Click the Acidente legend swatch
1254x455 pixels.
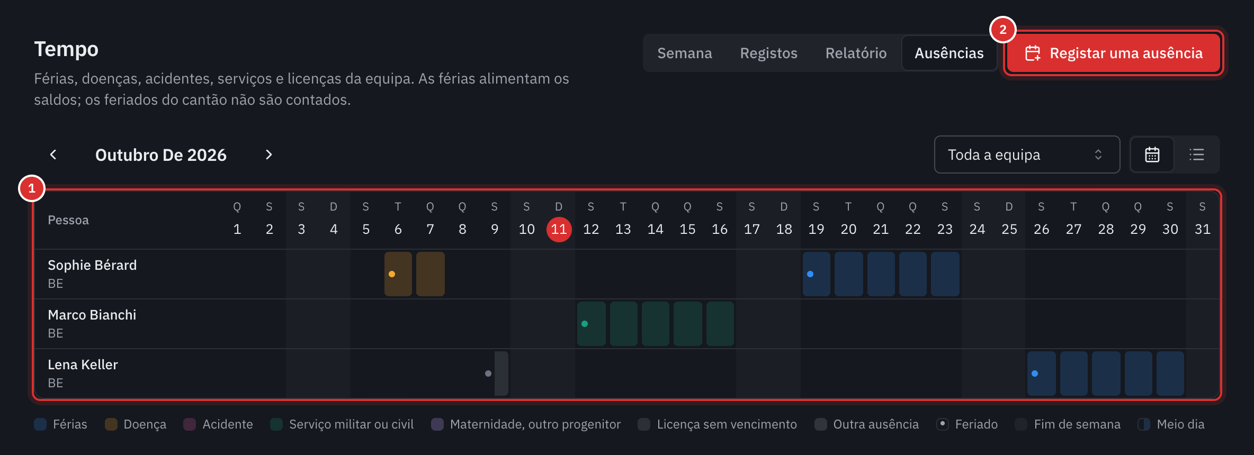[190, 424]
